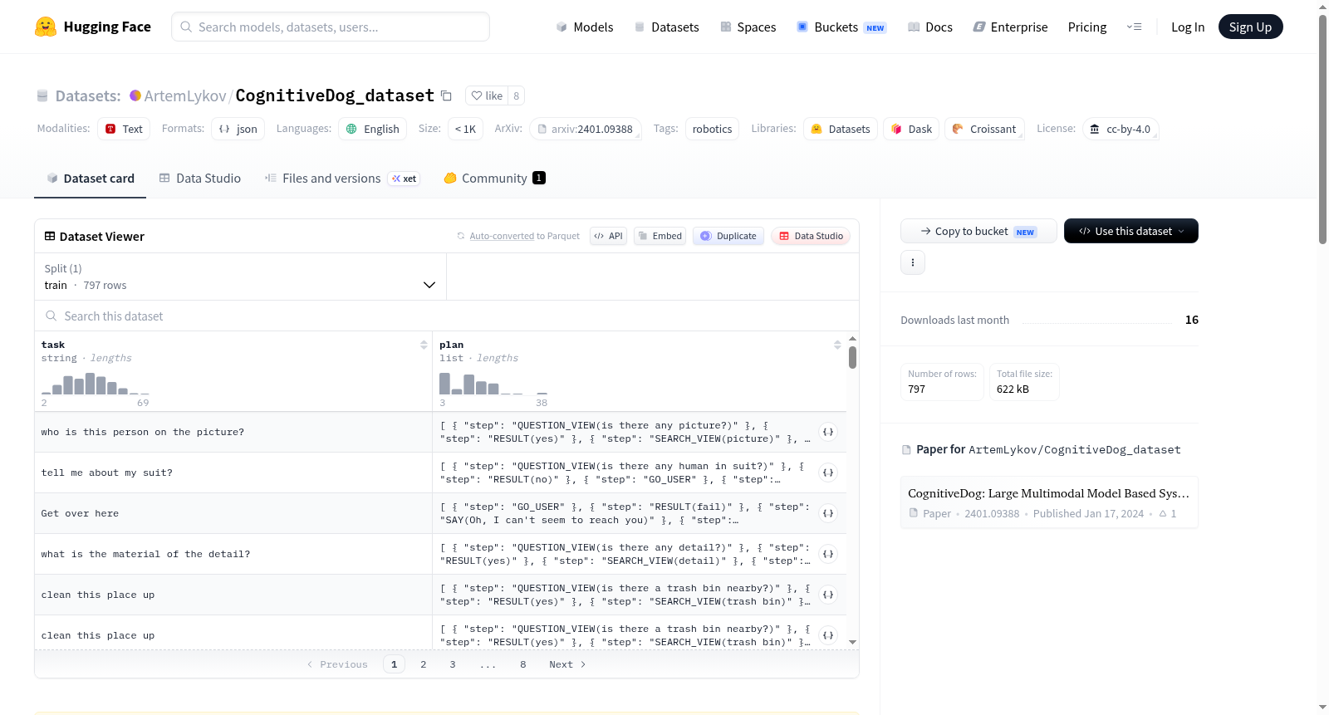
Task: Click the 'Get over here' task cell
Action: pyautogui.click(x=233, y=513)
